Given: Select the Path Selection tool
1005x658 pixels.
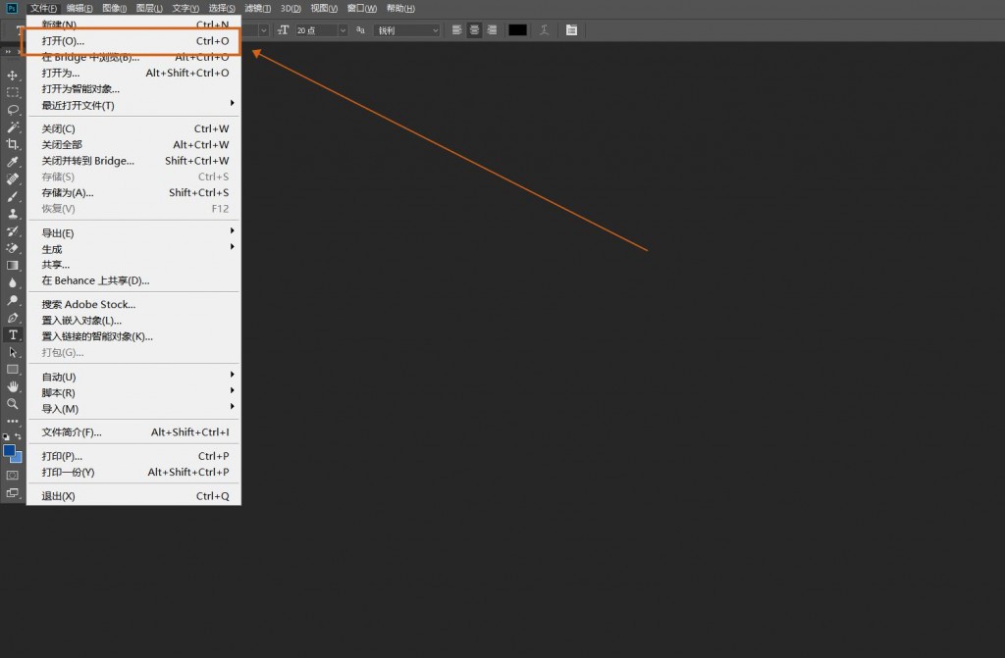Looking at the screenshot, I should [x=12, y=352].
